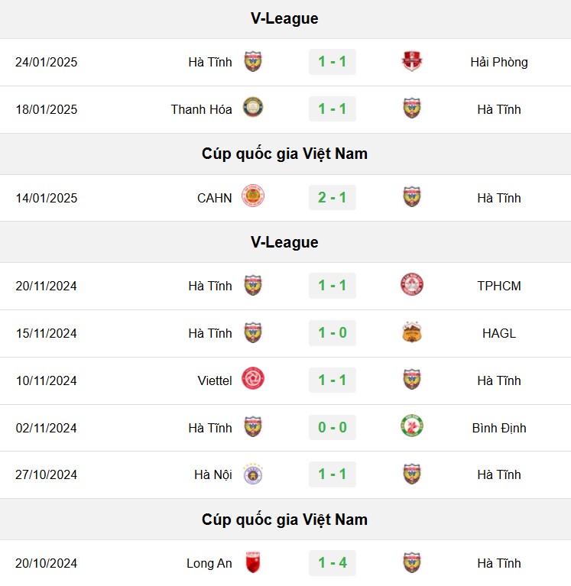Click the Viettel team name link

tap(215, 380)
